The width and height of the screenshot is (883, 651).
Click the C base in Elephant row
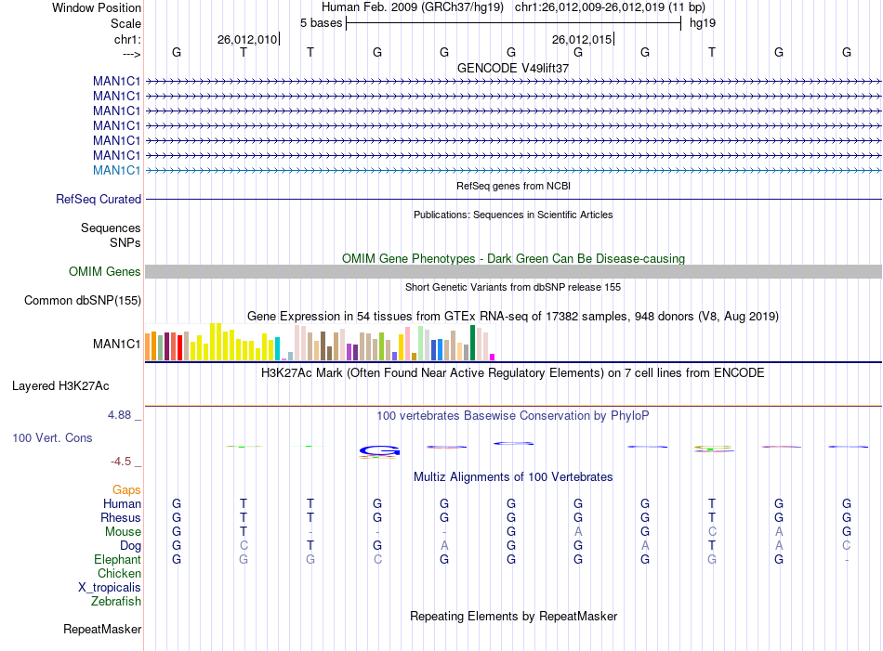(378, 560)
